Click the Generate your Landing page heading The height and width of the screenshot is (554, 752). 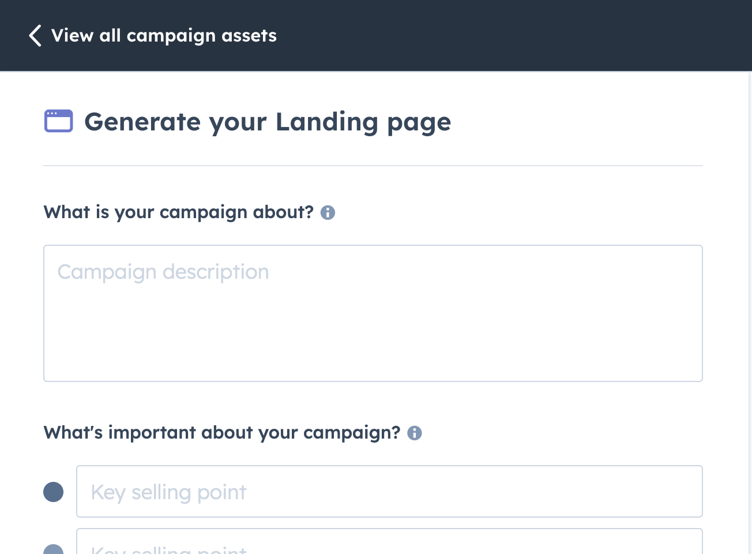tap(268, 122)
